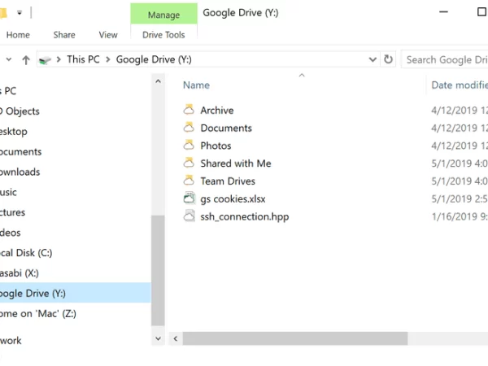Viewport: 488px width, 366px height.
Task: Open the quick access toolbar dropdown arrow
Action: [20, 13]
